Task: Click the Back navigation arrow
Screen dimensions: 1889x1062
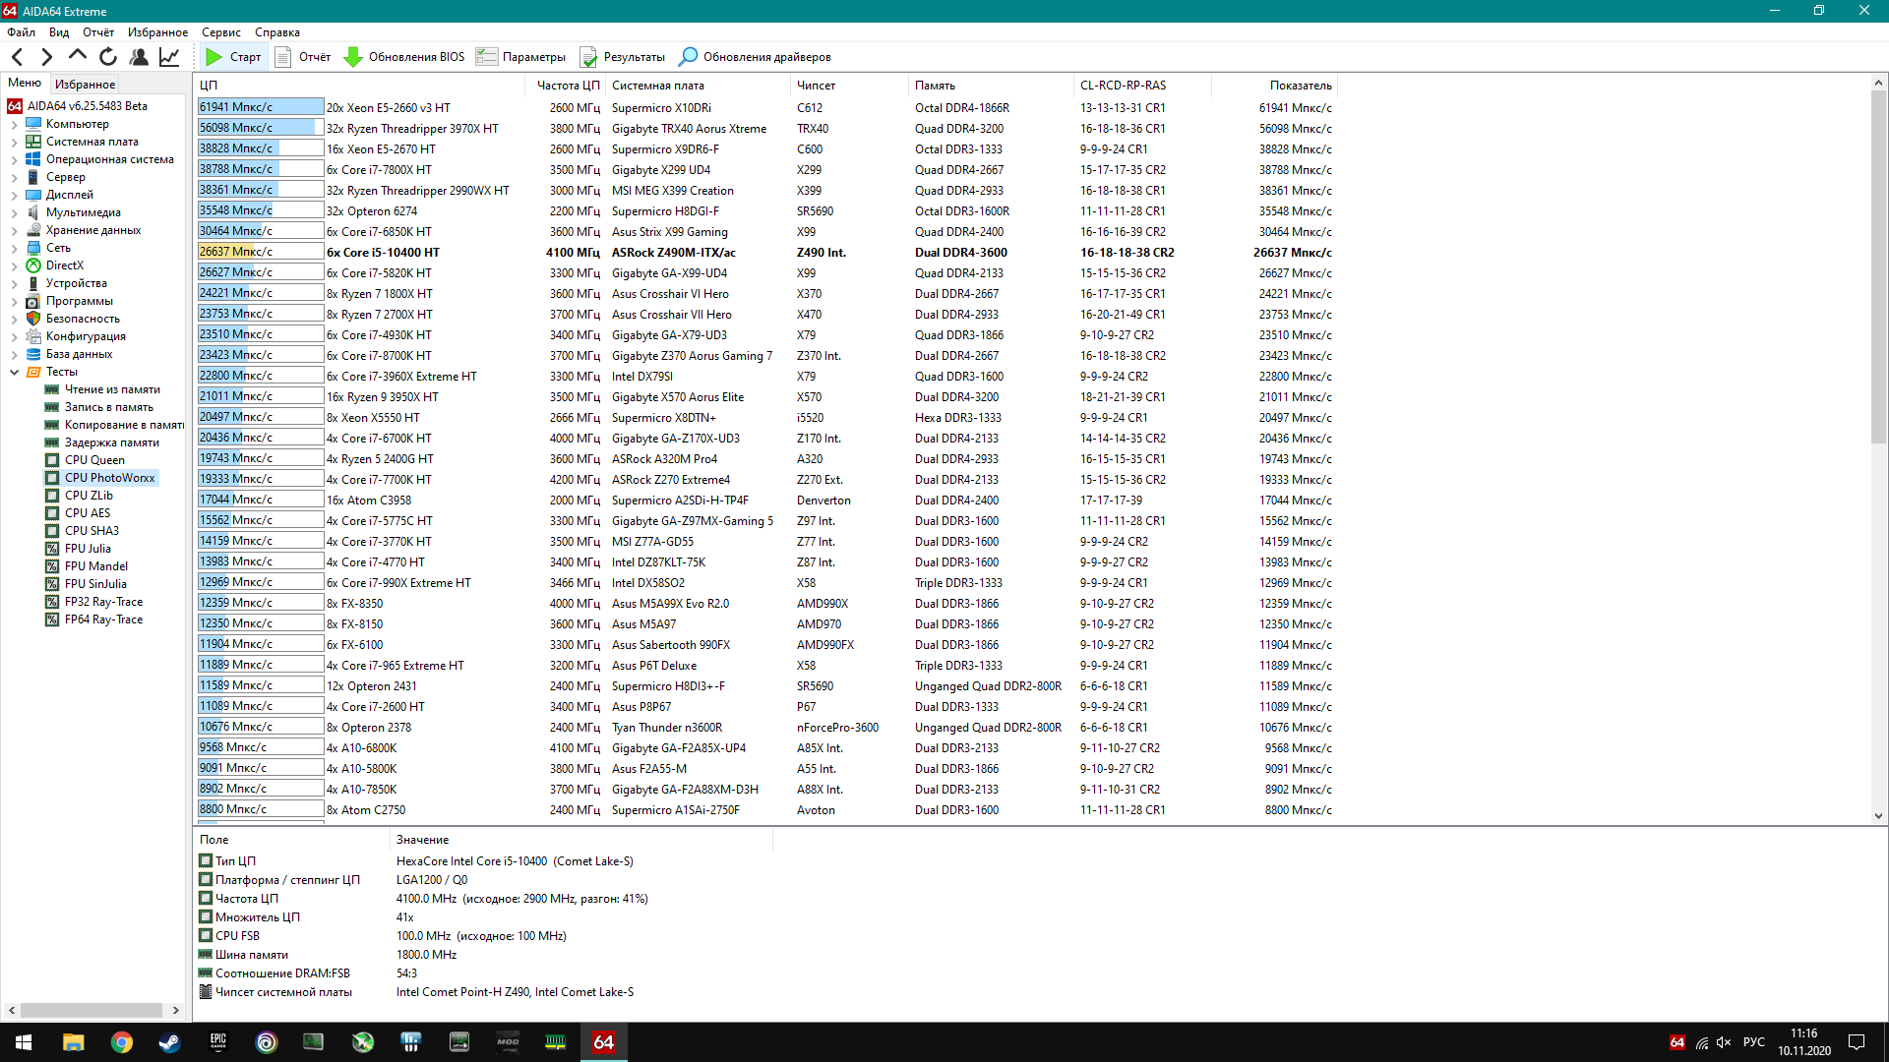Action: click(17, 57)
